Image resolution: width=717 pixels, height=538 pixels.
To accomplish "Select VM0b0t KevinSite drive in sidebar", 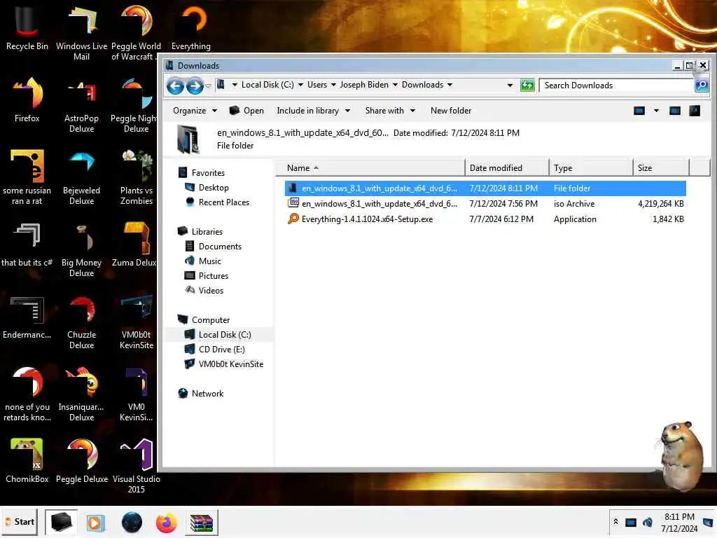I will pos(224,364).
